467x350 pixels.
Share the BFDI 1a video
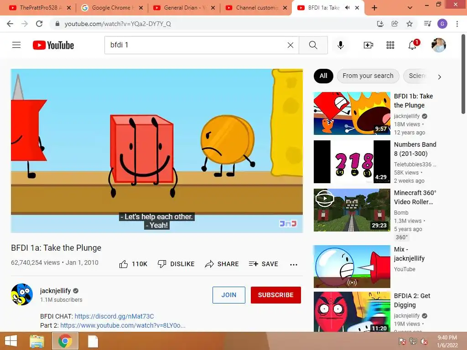pos(222,264)
